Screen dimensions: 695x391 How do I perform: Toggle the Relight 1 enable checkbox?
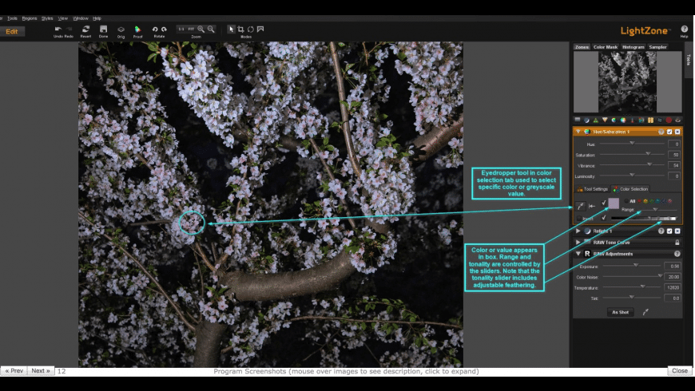(x=669, y=231)
